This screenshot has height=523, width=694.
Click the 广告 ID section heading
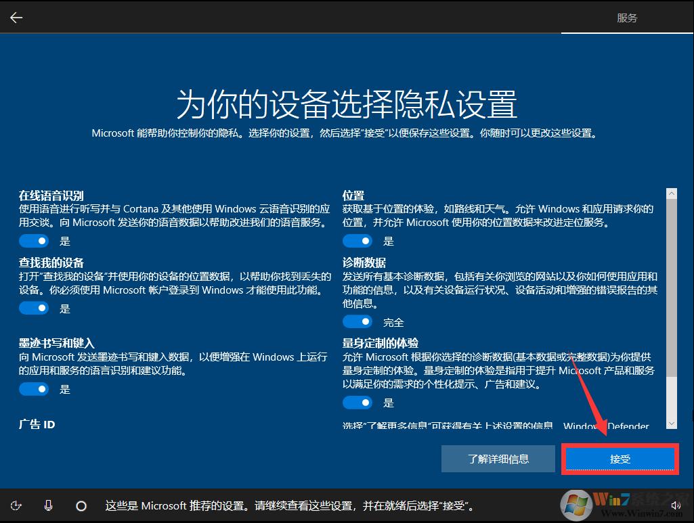[37, 424]
